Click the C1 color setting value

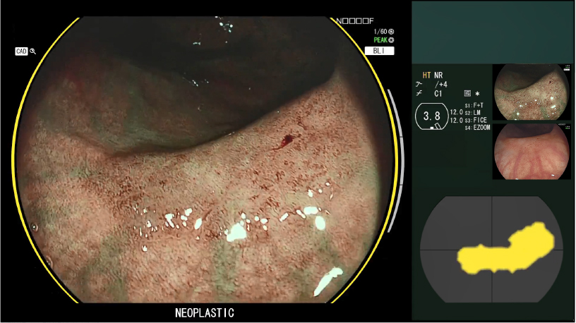point(438,94)
